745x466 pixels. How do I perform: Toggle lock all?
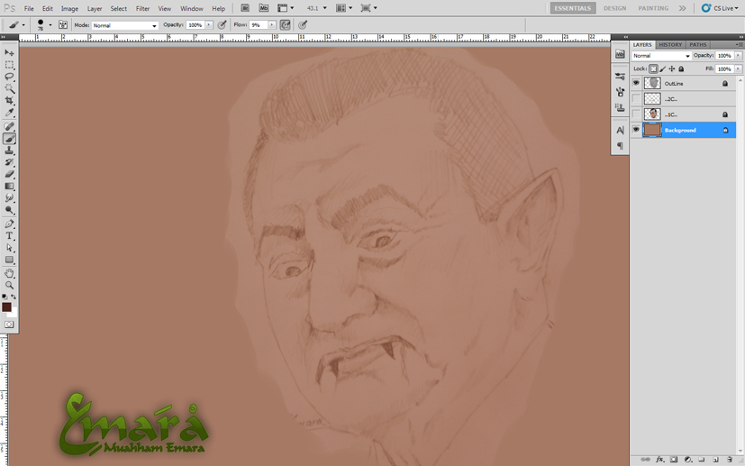[681, 69]
